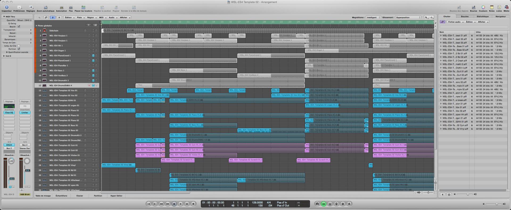Image resolution: width=511 pixels, height=210 pixels.
Task: Mute the WSL-ES4 Bass 1 track
Action: coord(93,71)
